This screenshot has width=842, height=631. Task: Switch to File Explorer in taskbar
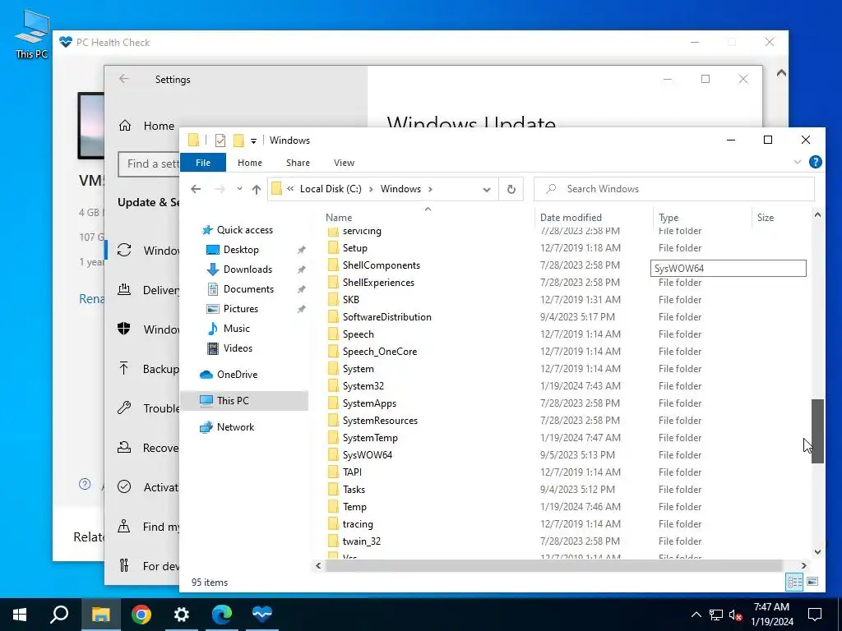pyautogui.click(x=100, y=615)
